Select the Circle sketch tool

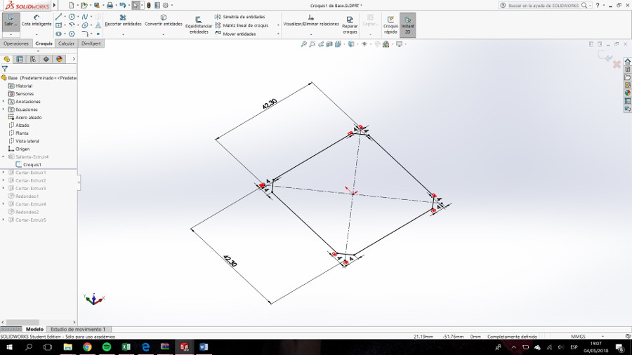pyautogui.click(x=72, y=17)
